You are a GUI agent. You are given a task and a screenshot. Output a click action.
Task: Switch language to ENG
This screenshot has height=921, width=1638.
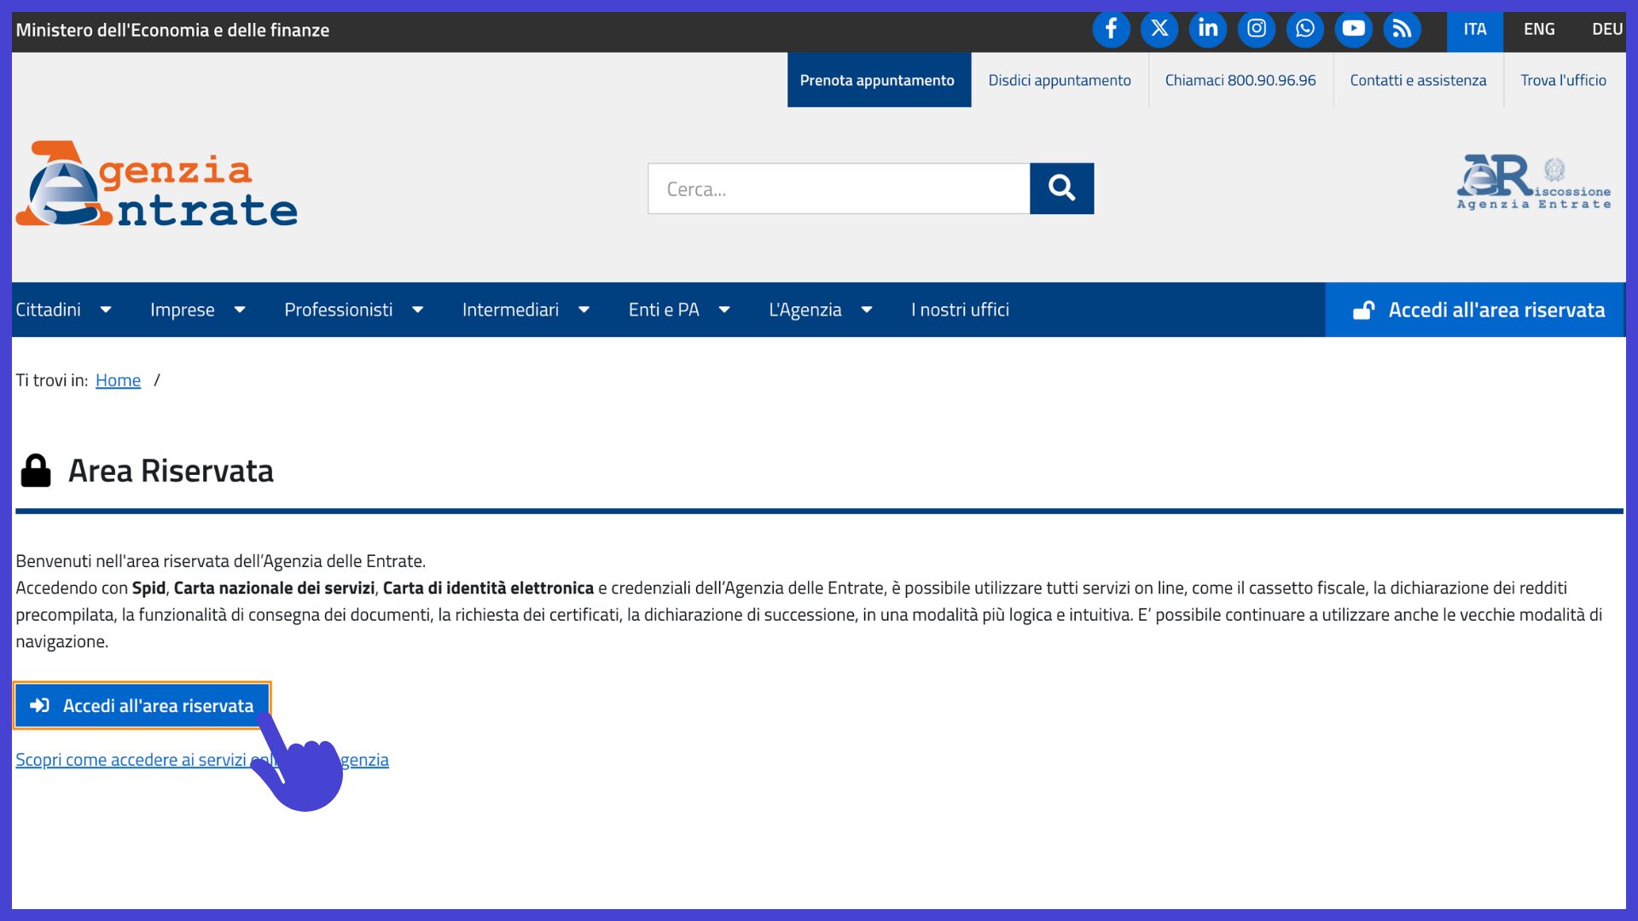pos(1539,30)
